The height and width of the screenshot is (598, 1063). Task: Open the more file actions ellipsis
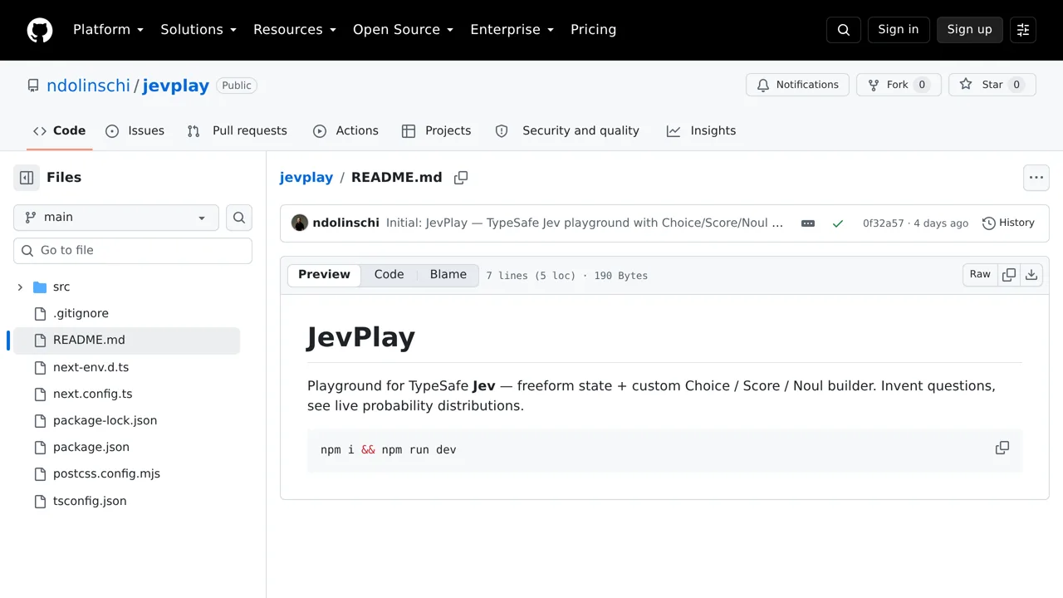coord(1036,178)
